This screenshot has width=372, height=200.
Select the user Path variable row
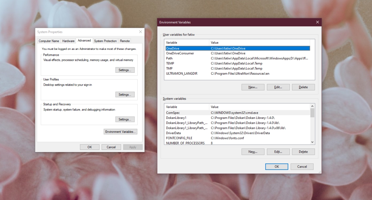pos(237,58)
